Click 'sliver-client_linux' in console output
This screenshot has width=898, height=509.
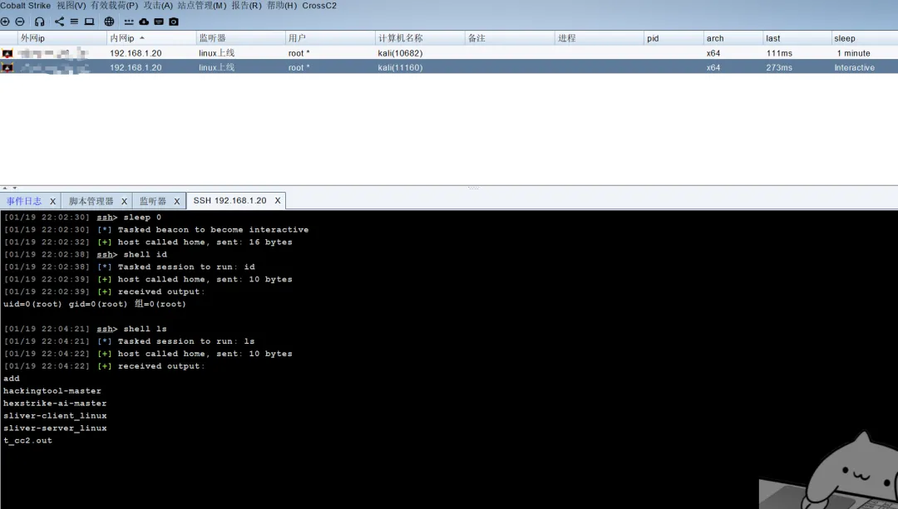point(55,416)
